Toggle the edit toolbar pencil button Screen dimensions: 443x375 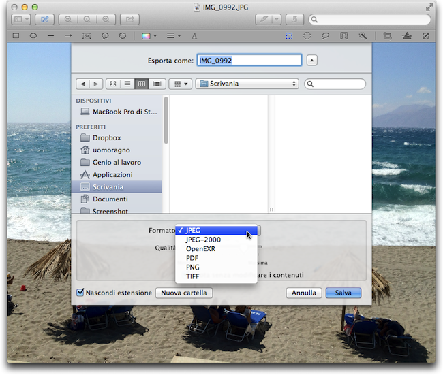pyautogui.click(x=45, y=19)
